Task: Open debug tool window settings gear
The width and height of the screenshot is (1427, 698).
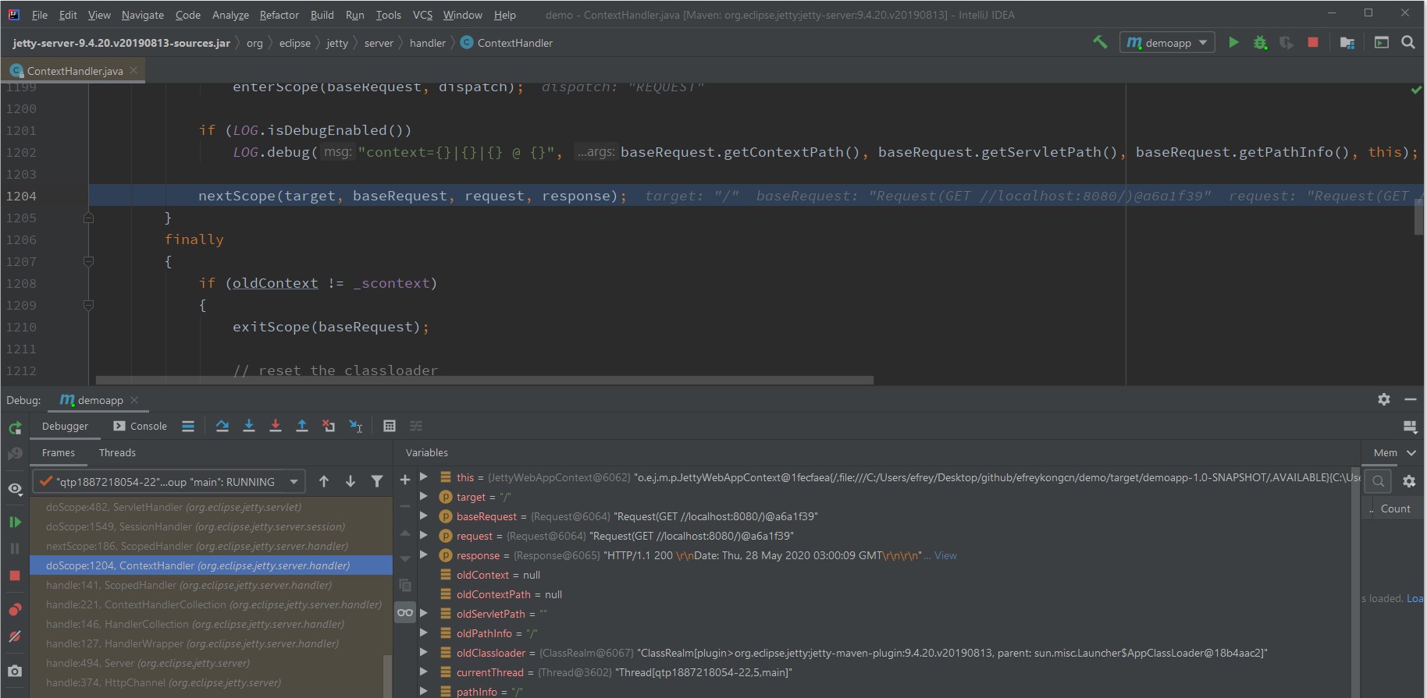Action: (x=1384, y=399)
